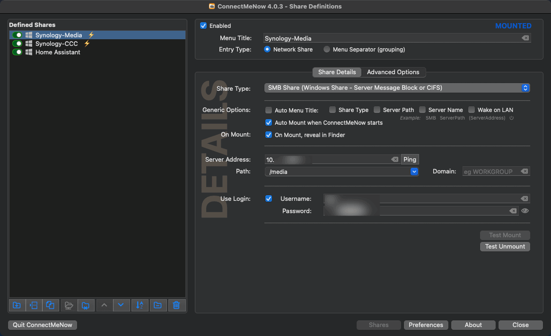Uncheck Auto Mount when ConnectMeNow starts
This screenshot has height=336, width=551.
[x=269, y=122]
